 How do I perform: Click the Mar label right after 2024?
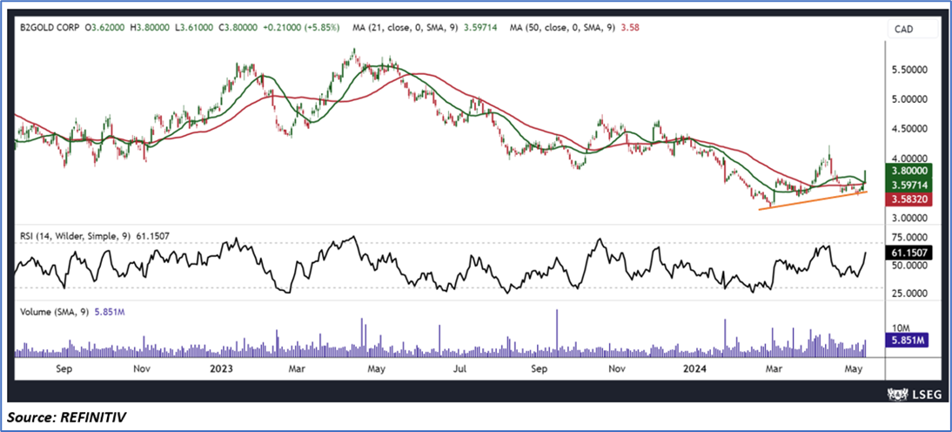point(774,368)
